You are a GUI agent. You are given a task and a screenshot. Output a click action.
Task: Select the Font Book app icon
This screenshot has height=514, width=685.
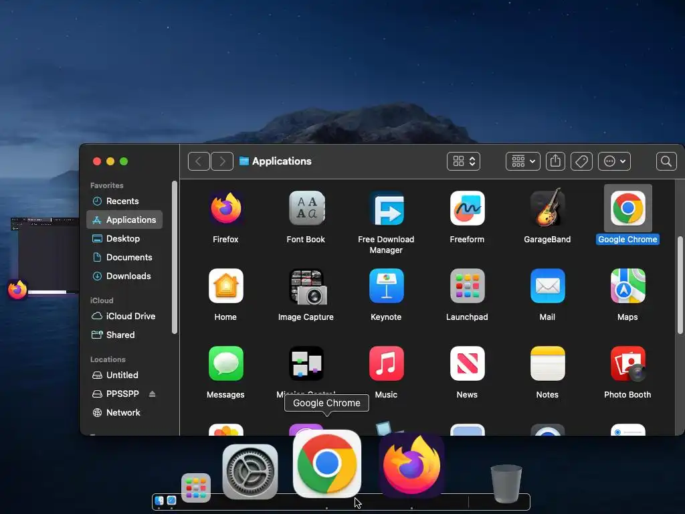tap(306, 209)
